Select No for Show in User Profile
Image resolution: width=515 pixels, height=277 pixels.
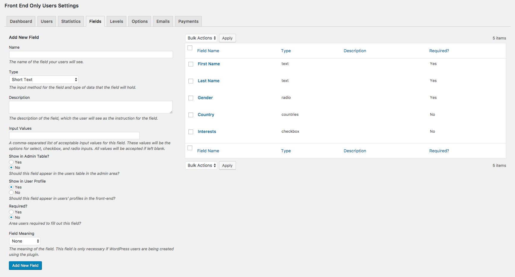click(11, 192)
